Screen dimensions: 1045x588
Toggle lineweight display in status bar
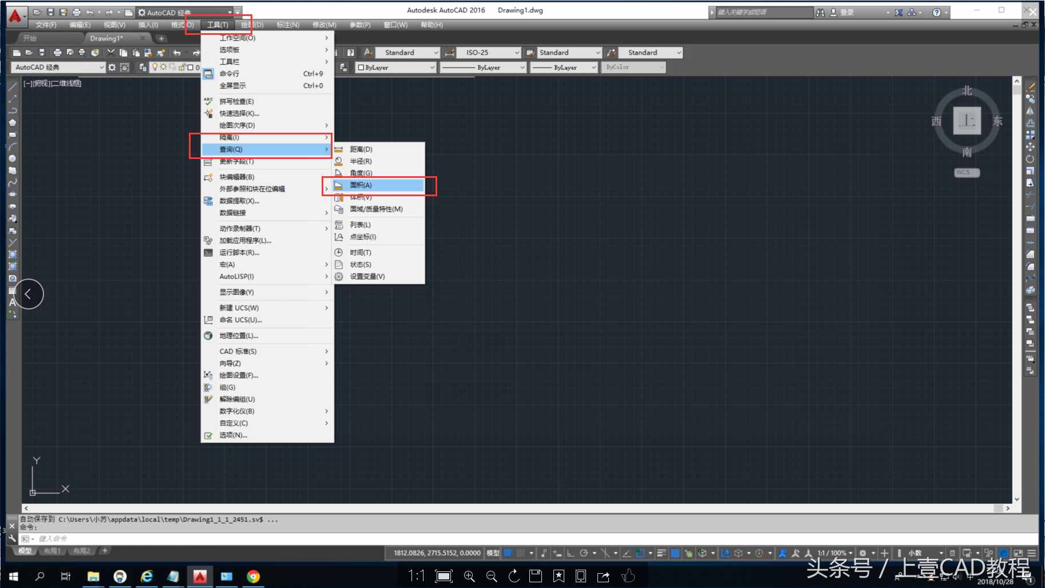click(662, 553)
